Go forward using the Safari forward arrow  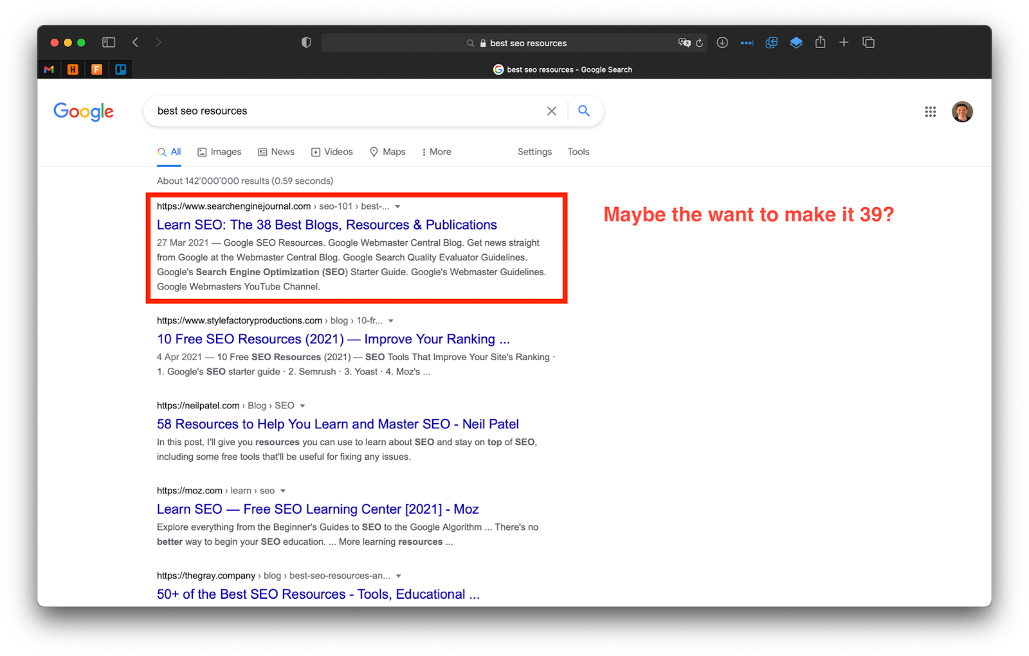(x=158, y=42)
